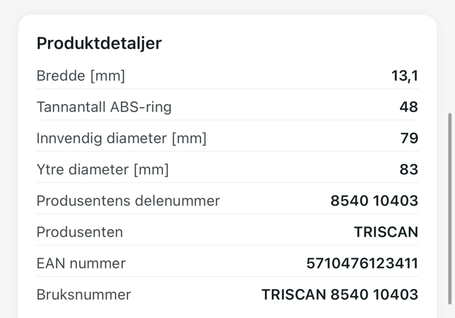This screenshot has height=318, width=455.
Task: Select the Ytre diameter [mm] label
Action: coord(103,169)
